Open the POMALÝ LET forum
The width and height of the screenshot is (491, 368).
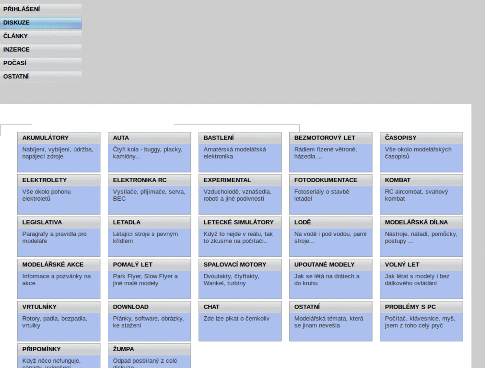click(x=132, y=264)
